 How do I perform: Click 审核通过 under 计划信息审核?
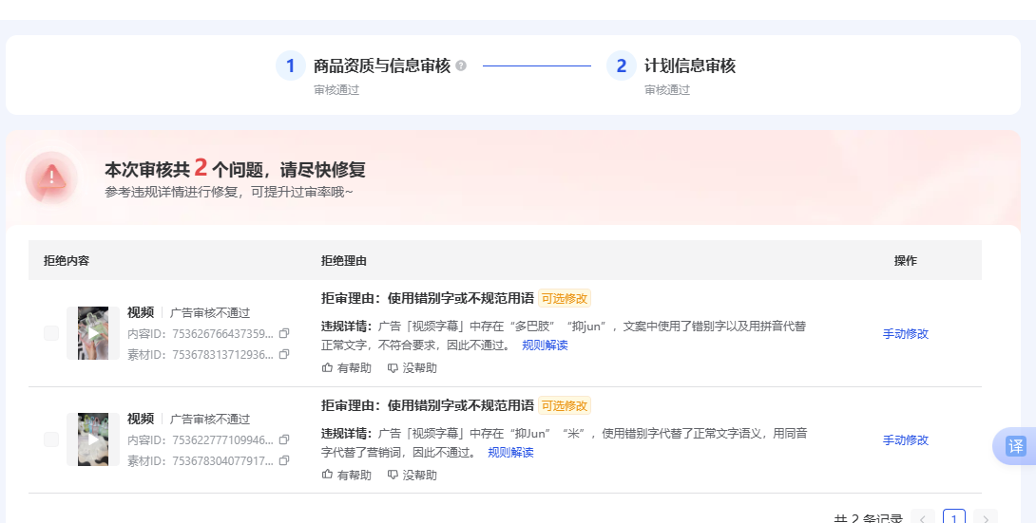tap(667, 89)
